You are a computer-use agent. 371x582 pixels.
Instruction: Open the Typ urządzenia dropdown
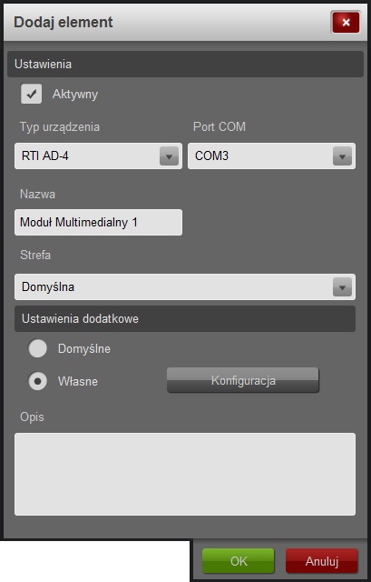pos(98,156)
